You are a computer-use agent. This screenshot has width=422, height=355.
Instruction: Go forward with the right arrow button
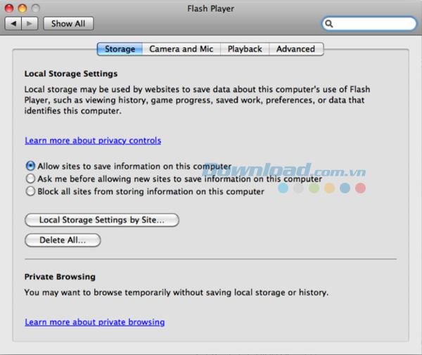click(x=30, y=24)
